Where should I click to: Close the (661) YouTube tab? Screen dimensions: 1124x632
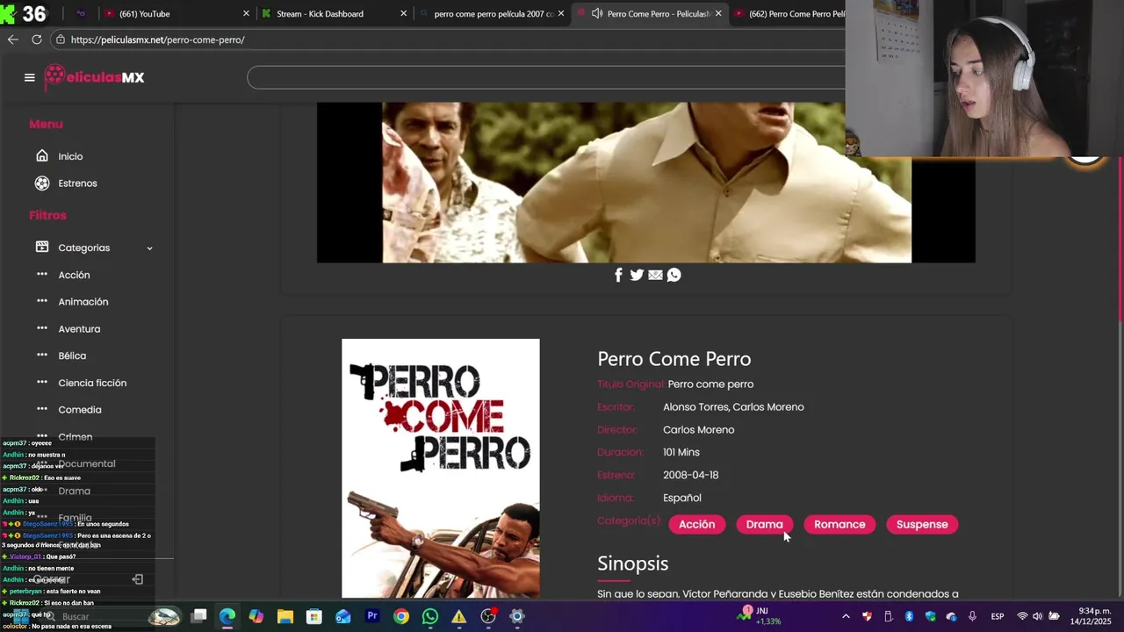click(x=246, y=13)
